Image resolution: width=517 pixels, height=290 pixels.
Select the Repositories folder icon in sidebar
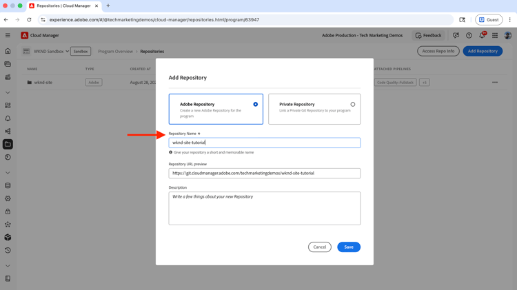[x=8, y=145]
